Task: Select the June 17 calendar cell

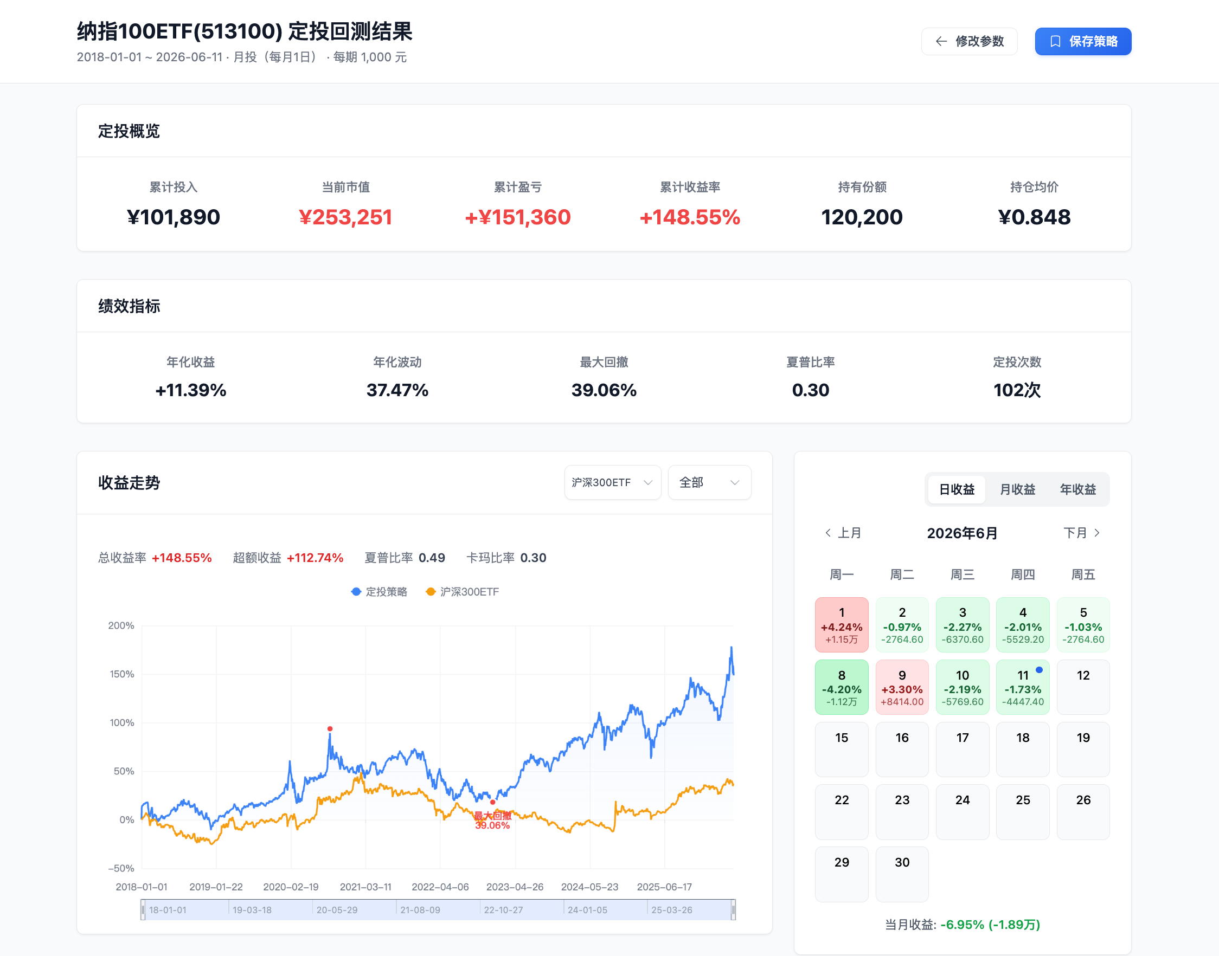Action: pyautogui.click(x=962, y=749)
